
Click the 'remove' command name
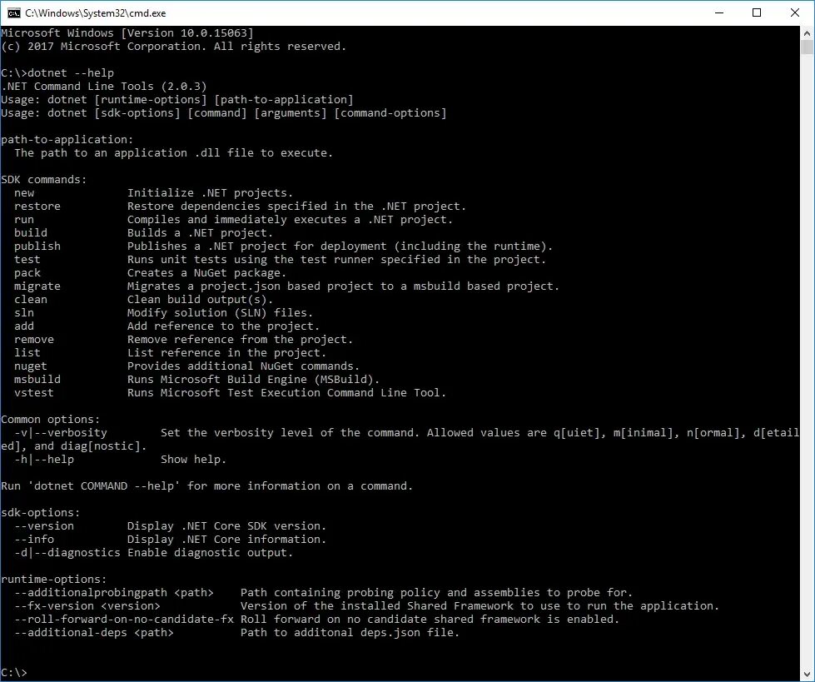(x=34, y=340)
